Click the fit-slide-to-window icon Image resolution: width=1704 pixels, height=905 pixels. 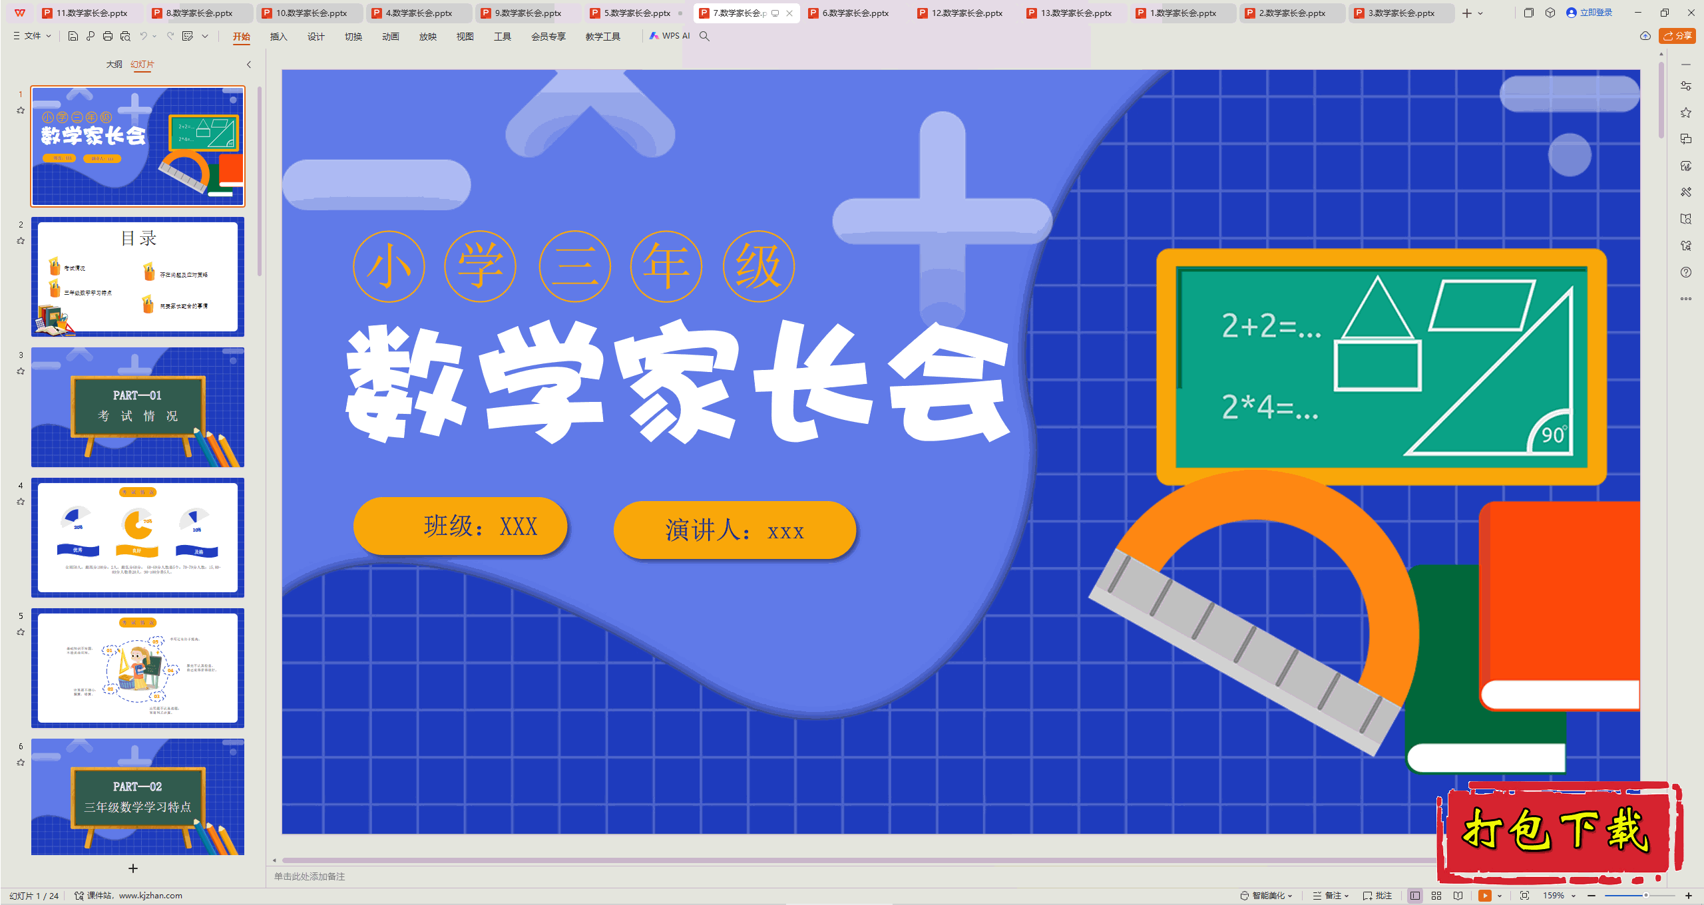click(1524, 896)
